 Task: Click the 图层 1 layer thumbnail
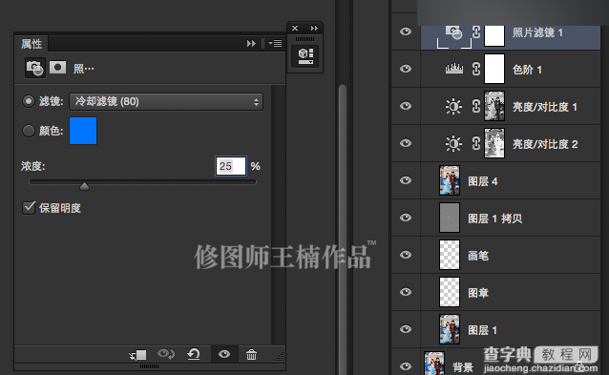click(x=450, y=329)
